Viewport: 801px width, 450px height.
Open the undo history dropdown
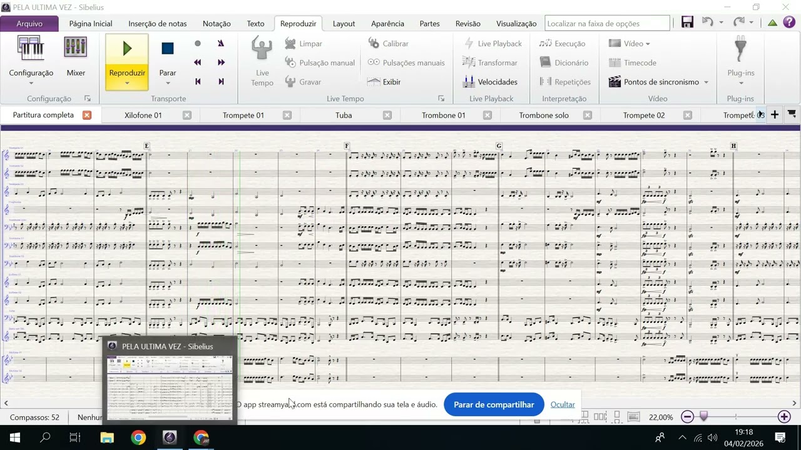coord(721,23)
